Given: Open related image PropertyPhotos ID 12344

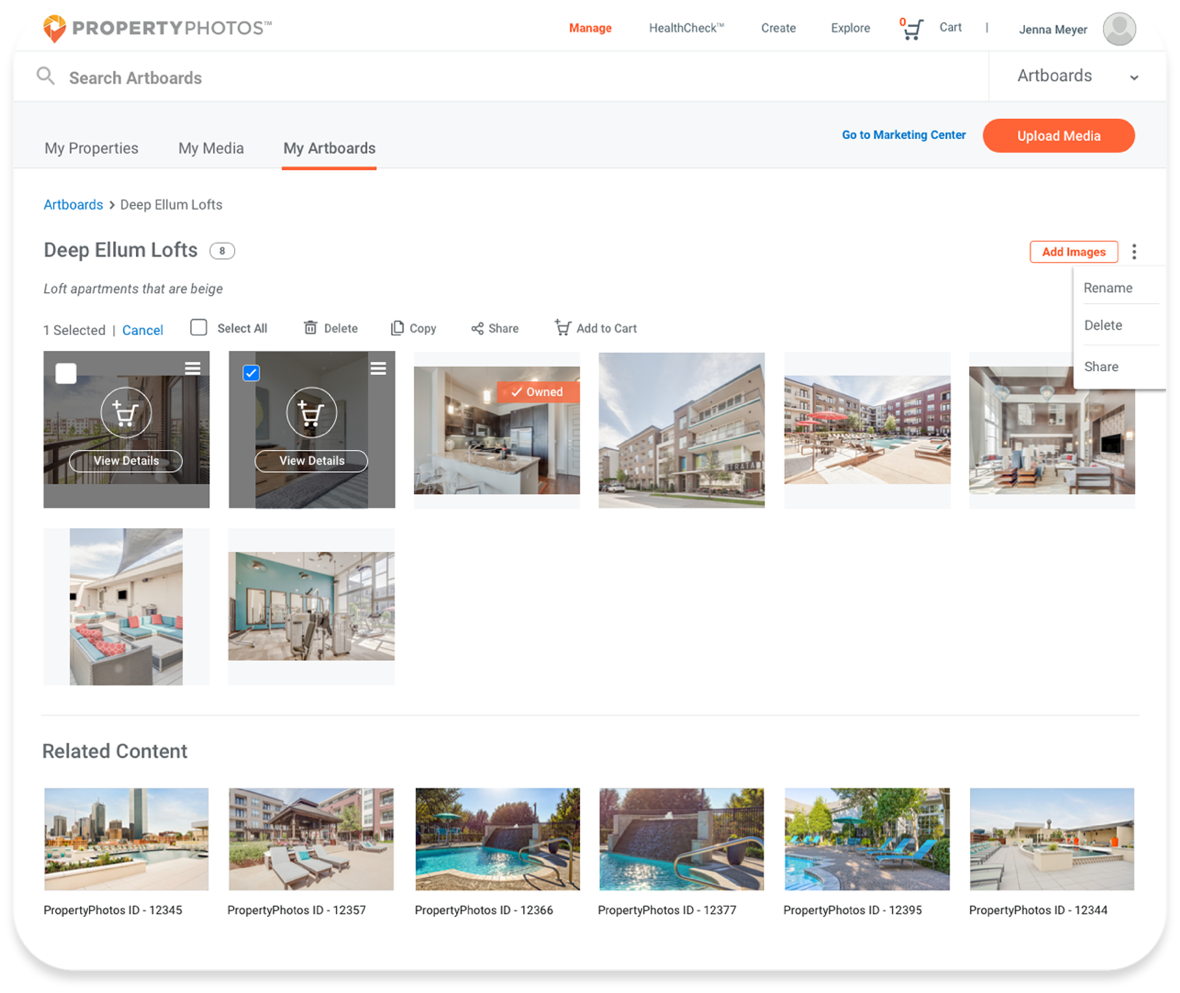Looking at the screenshot, I should tap(1052, 839).
